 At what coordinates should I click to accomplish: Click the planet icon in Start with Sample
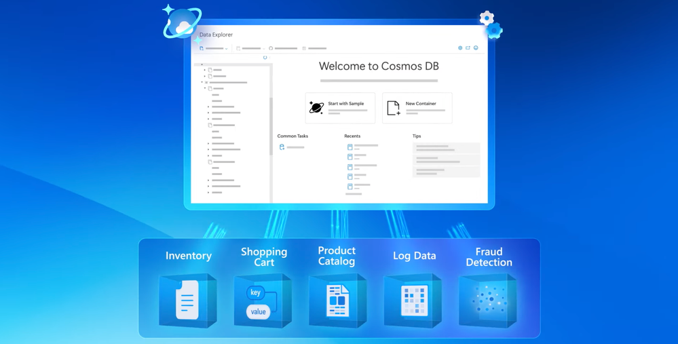click(316, 108)
